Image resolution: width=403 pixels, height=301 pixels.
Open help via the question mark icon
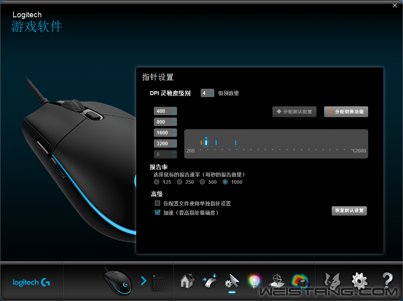point(387,281)
